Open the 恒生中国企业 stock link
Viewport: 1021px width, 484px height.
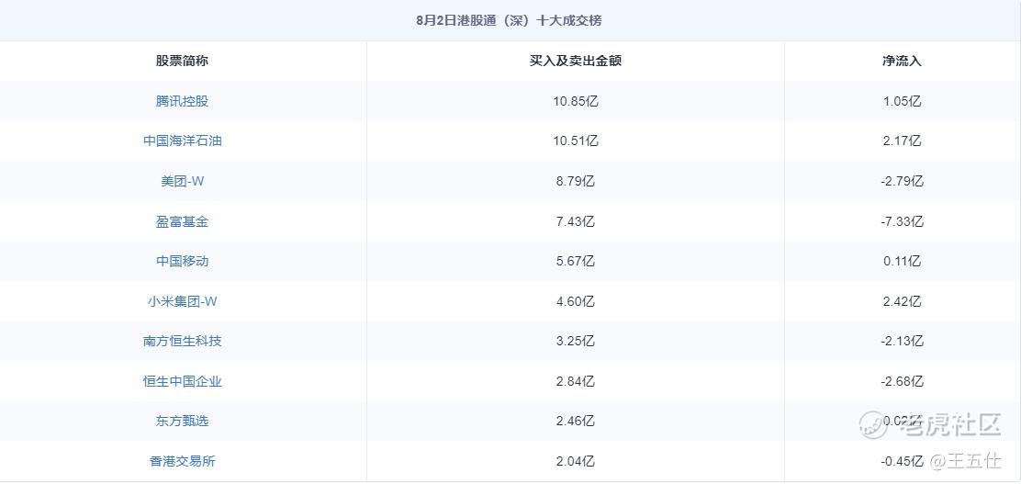click(183, 382)
